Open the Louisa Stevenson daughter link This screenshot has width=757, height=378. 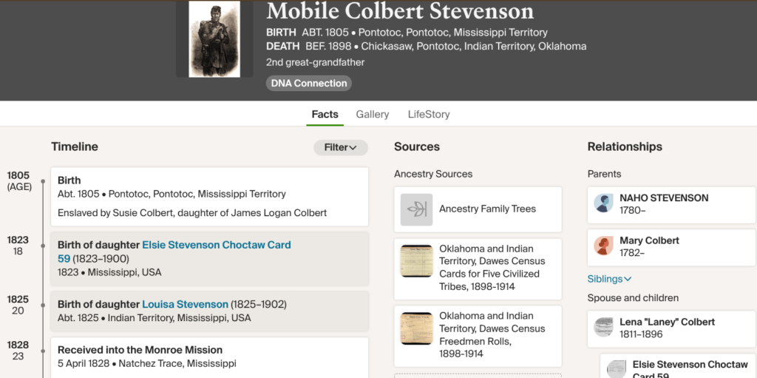185,304
